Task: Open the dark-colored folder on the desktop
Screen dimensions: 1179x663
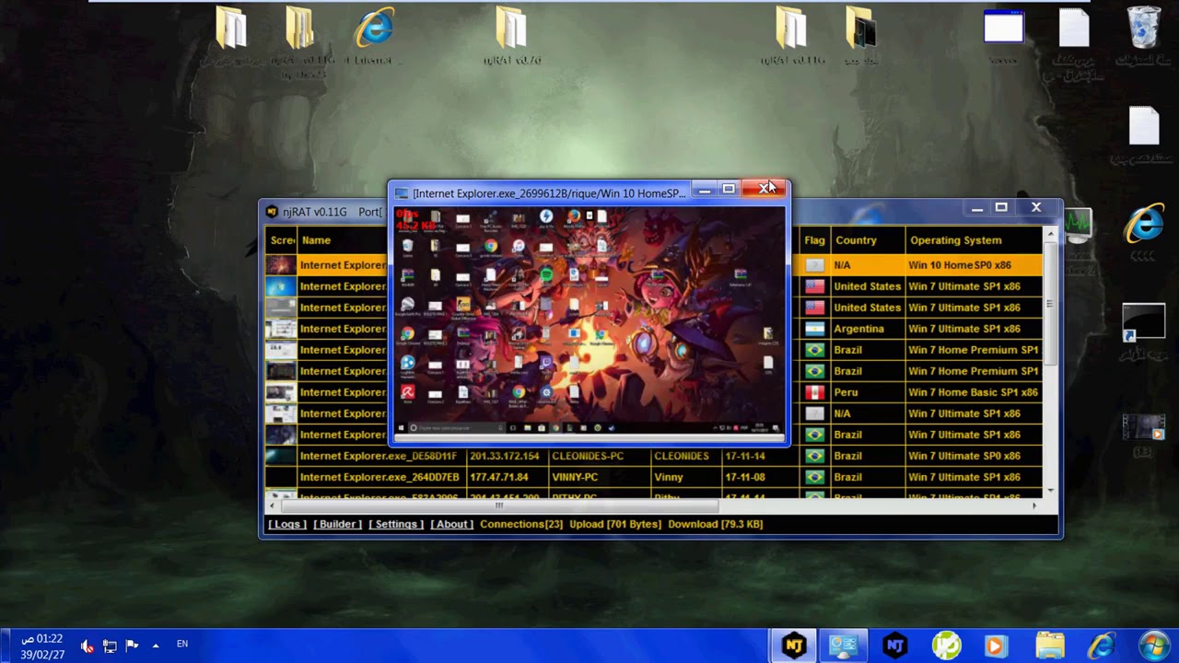Action: [x=860, y=30]
